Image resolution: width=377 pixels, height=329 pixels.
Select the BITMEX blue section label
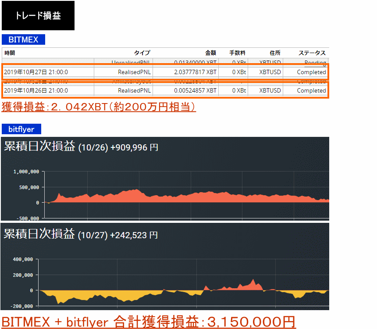coord(23,39)
